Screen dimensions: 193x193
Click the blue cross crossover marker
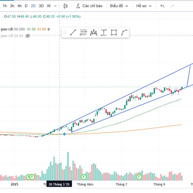64,134
